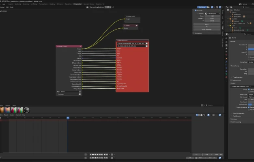This screenshot has width=254, height=162.
Task: Switch to the Compositing workspace tab
Action: (x=77, y=4)
